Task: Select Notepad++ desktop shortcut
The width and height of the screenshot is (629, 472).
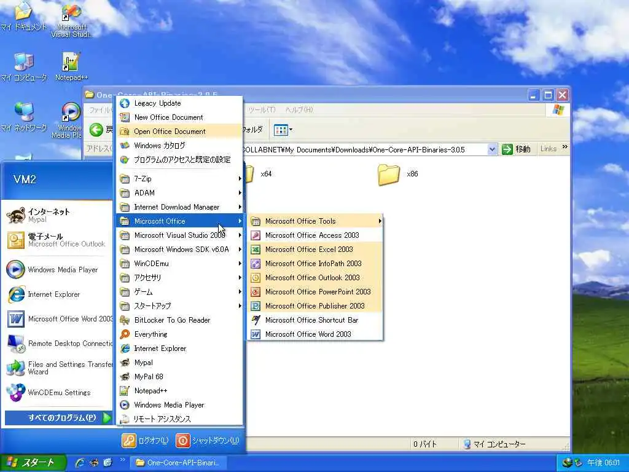Action: pos(71,66)
